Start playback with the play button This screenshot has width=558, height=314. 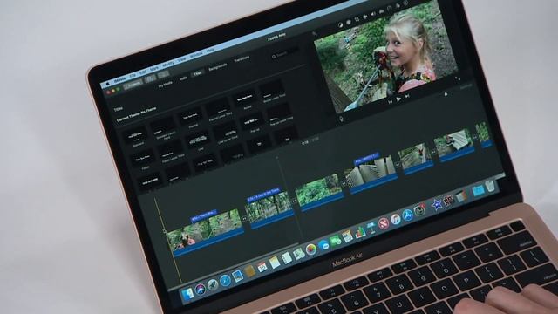click(x=398, y=99)
